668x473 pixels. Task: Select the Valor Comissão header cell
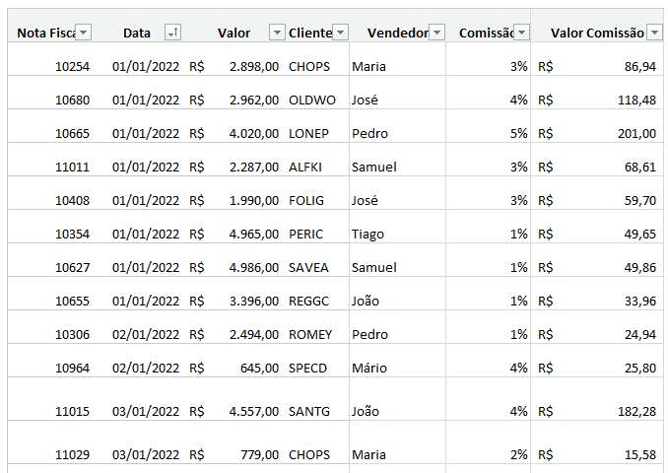coord(597,26)
